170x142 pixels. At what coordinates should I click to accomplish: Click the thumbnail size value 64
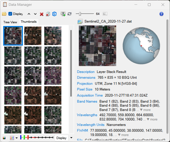(x=98, y=14)
